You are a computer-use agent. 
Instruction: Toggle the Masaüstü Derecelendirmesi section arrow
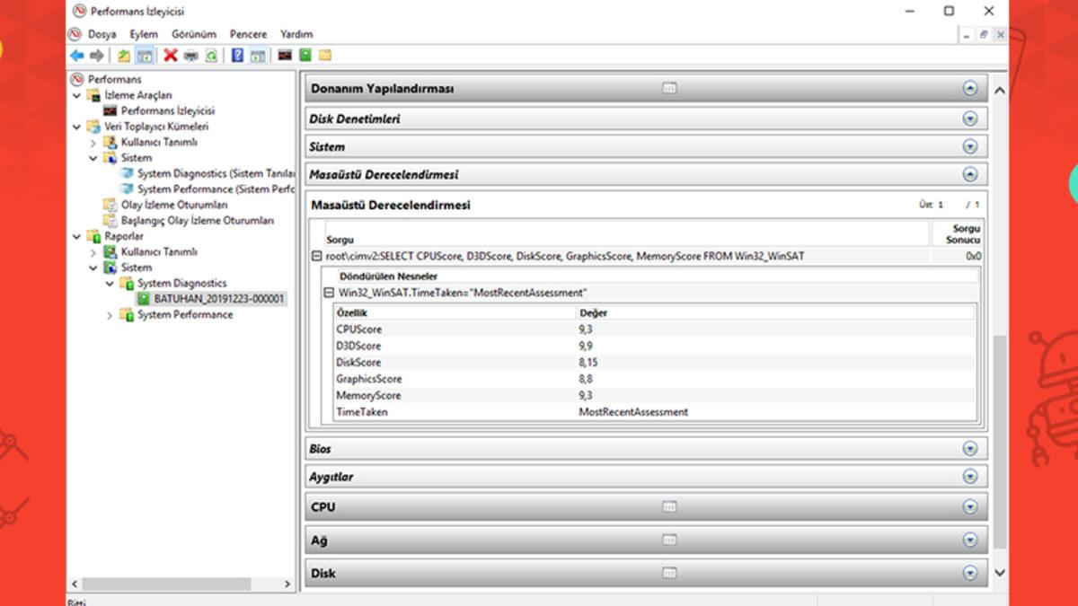click(x=969, y=174)
